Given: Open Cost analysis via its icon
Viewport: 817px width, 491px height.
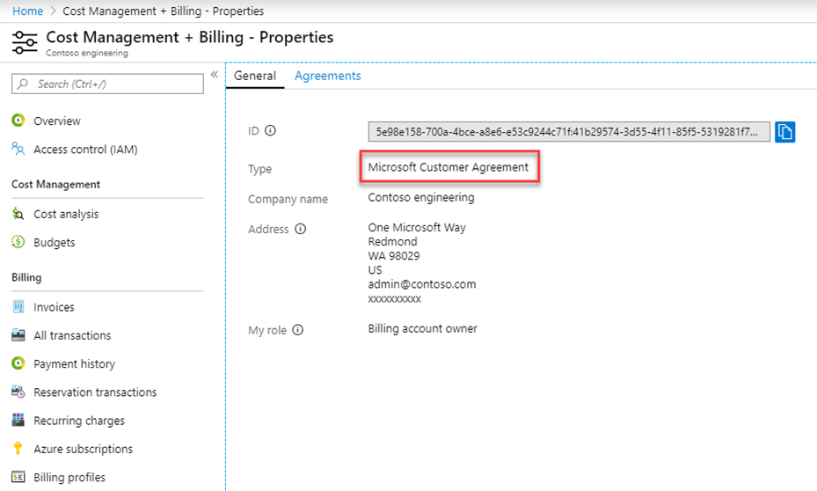Looking at the screenshot, I should click(18, 214).
